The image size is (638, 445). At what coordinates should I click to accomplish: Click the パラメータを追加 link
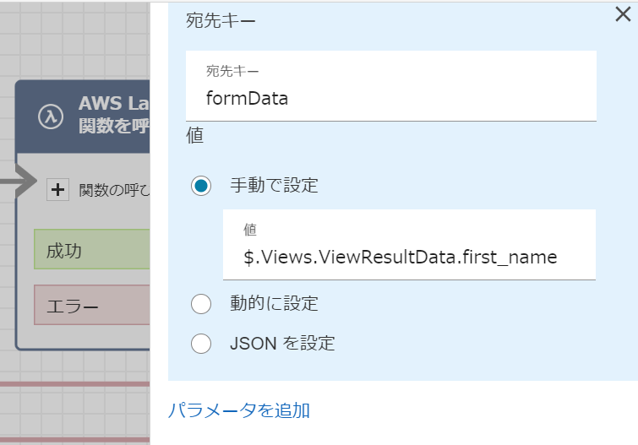(239, 411)
